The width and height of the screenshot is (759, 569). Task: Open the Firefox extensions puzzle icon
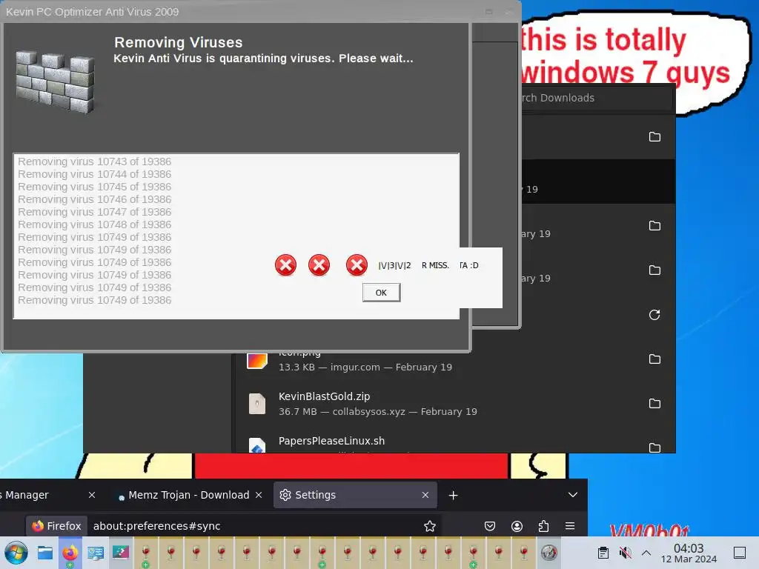point(543,526)
